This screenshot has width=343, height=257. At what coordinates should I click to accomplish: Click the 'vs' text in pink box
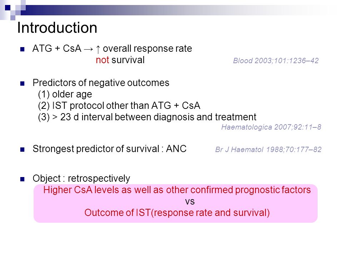[x=190, y=201]
